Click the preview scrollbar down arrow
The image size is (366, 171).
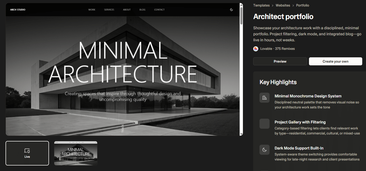241,134
